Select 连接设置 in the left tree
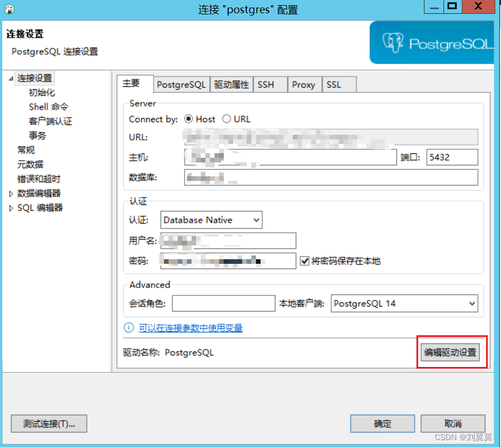 pos(35,78)
